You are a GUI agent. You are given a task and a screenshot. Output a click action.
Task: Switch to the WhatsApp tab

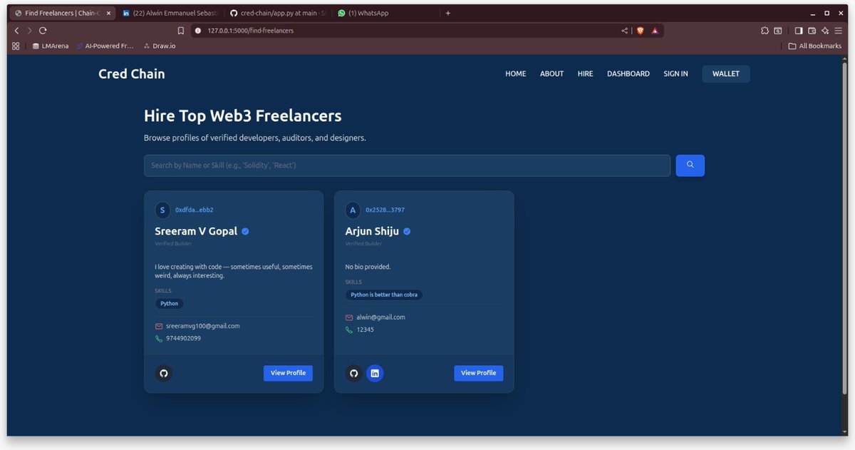point(385,13)
